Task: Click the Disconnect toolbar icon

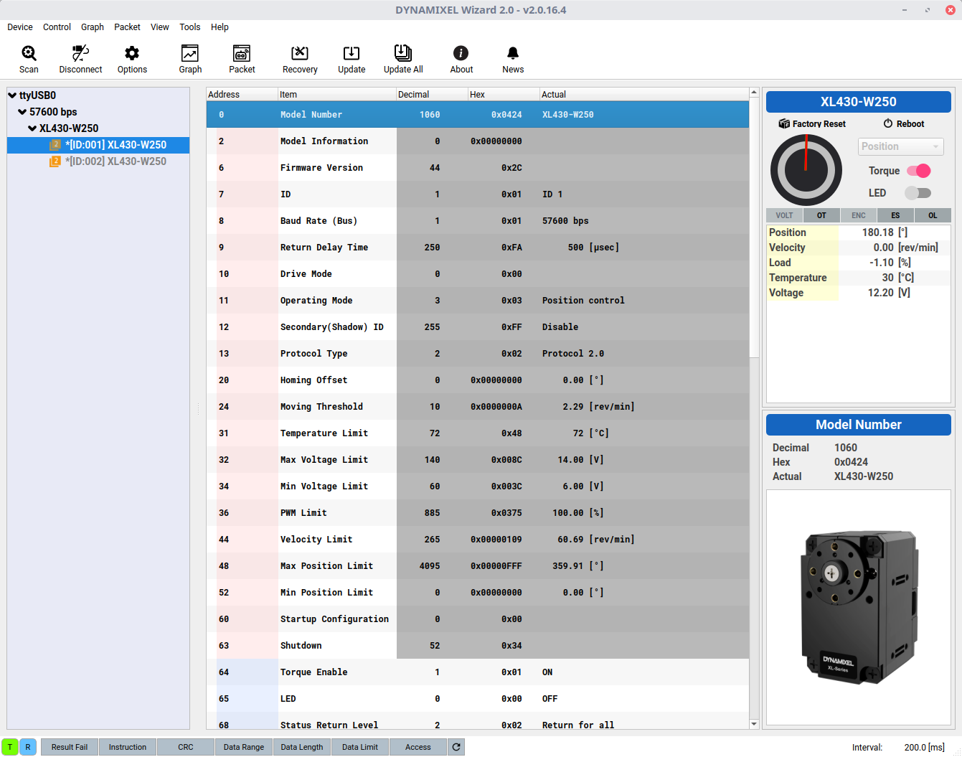Action: (80, 53)
